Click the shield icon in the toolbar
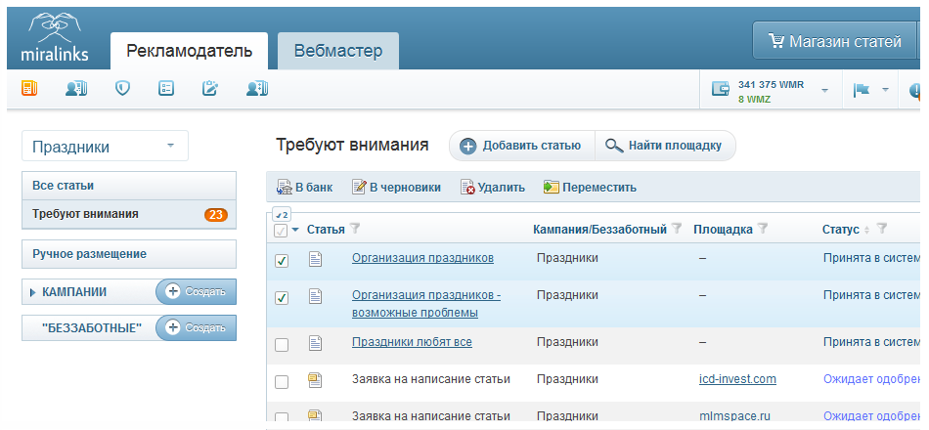Screen dimensions: 929x430 [122, 89]
